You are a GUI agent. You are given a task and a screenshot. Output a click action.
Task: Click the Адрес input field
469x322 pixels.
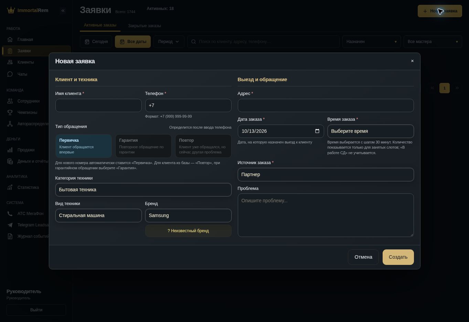(326, 106)
